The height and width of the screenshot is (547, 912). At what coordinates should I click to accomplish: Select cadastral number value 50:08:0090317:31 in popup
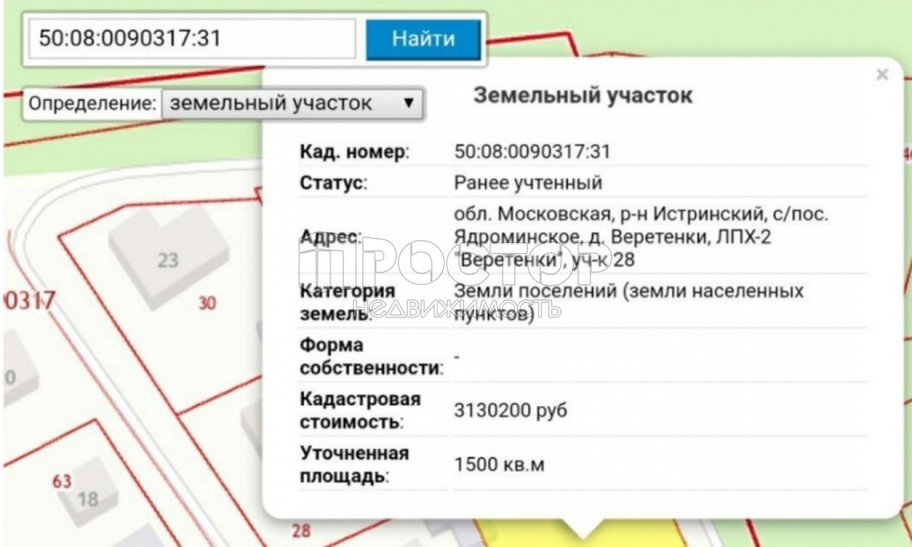coord(532,151)
